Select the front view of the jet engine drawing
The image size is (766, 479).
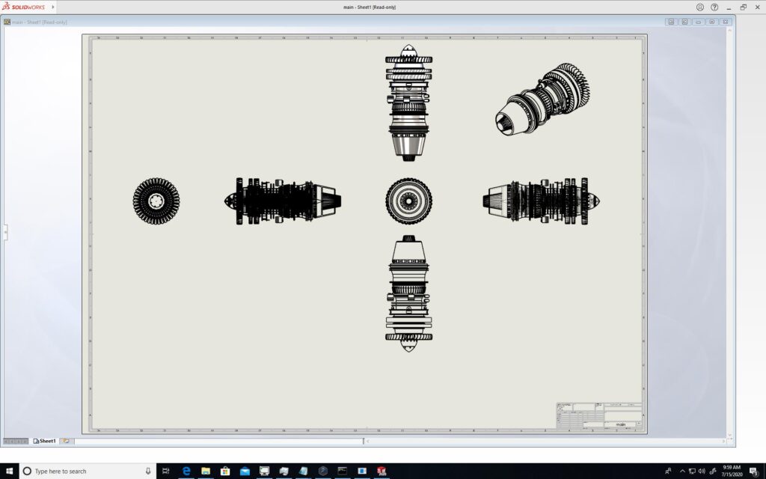(410, 201)
